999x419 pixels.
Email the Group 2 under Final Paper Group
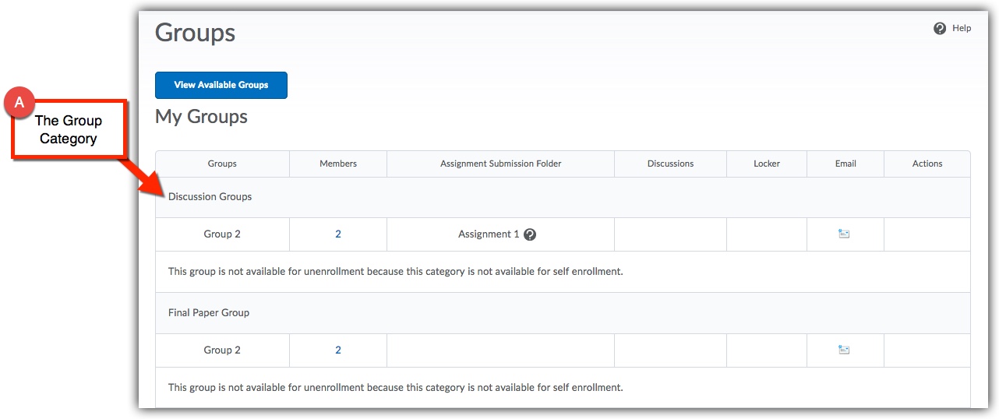[x=844, y=350]
